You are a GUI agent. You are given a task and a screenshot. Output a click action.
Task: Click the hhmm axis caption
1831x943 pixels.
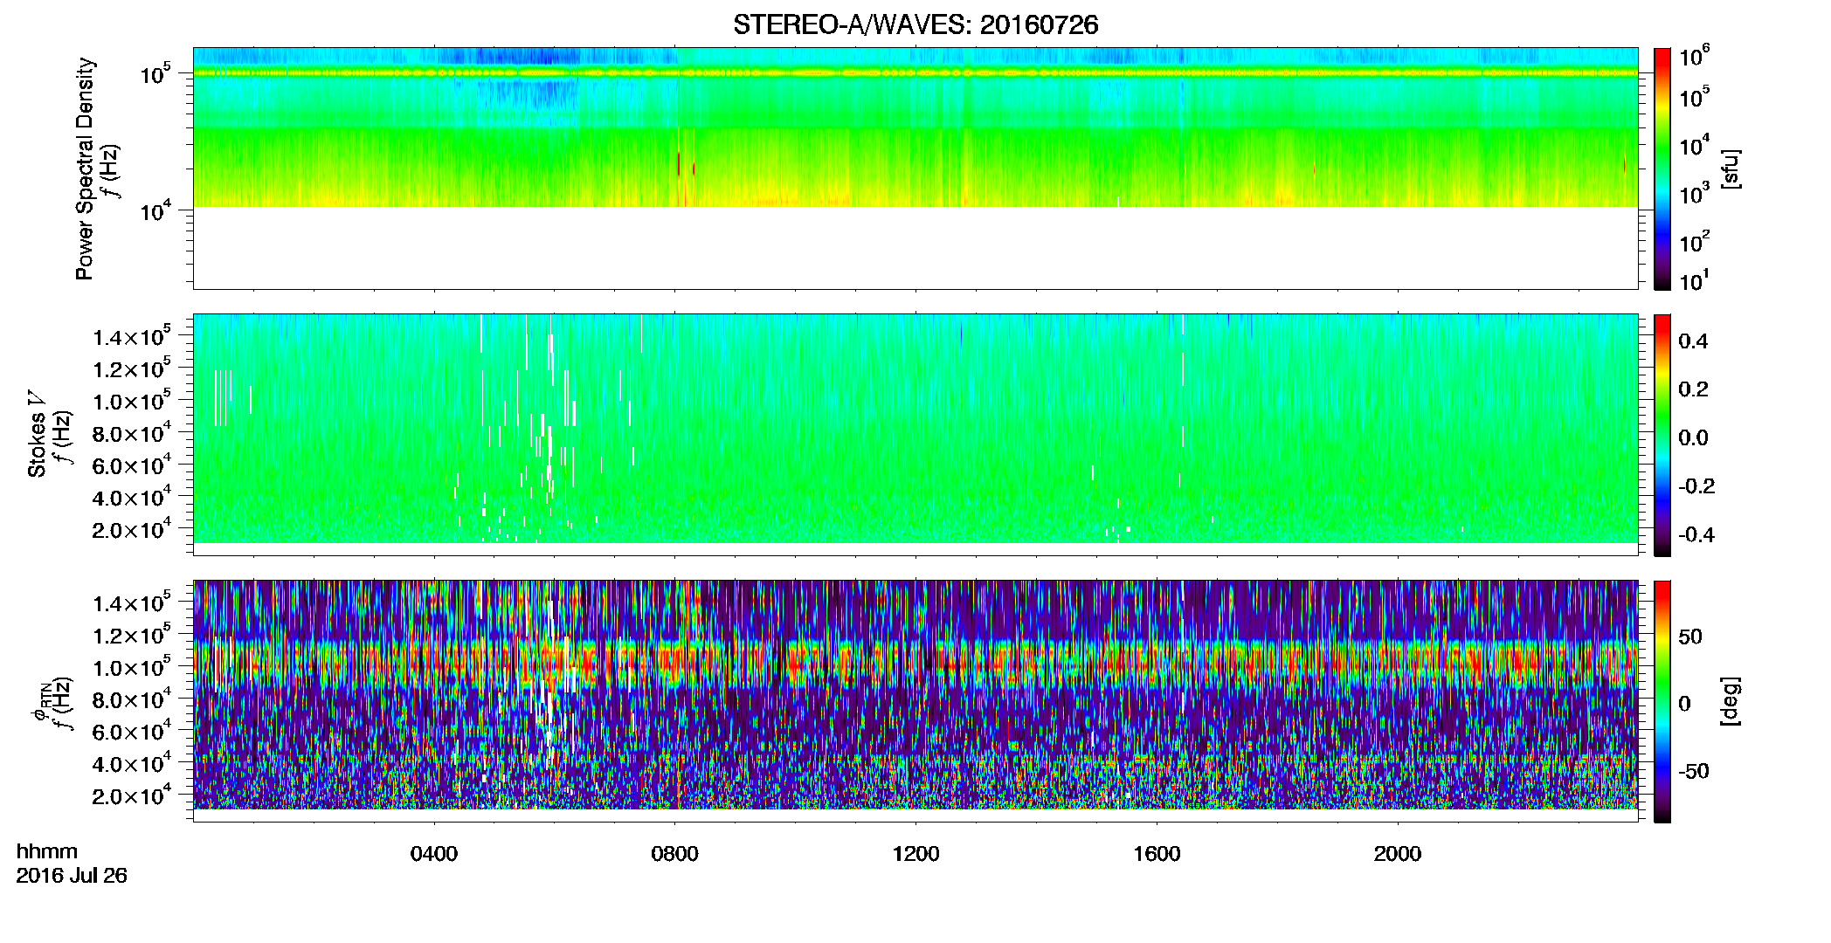pyautogui.click(x=47, y=851)
